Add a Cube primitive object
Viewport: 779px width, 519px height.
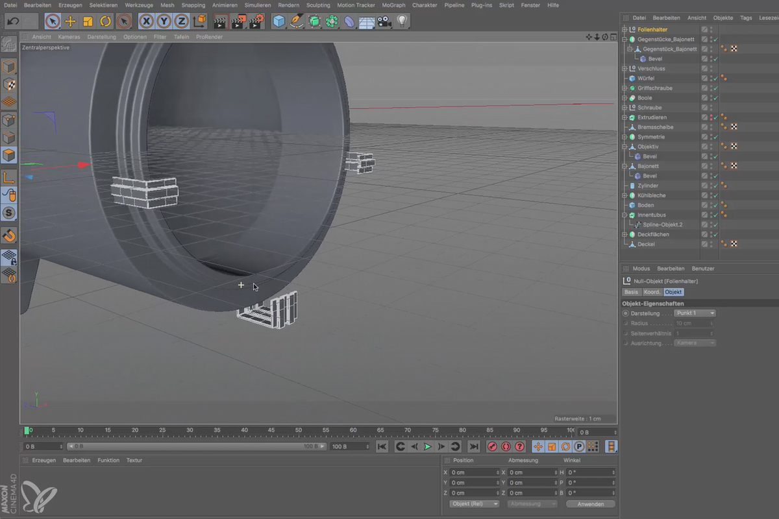pyautogui.click(x=279, y=21)
